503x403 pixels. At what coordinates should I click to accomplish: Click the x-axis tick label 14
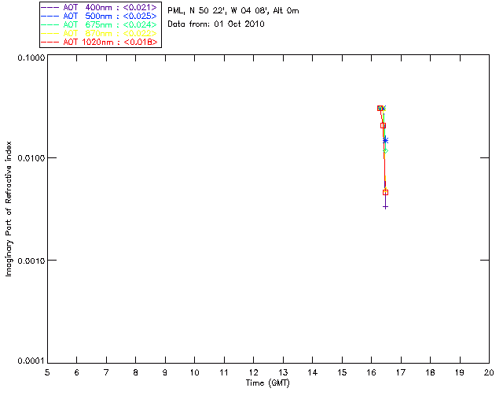(313, 372)
